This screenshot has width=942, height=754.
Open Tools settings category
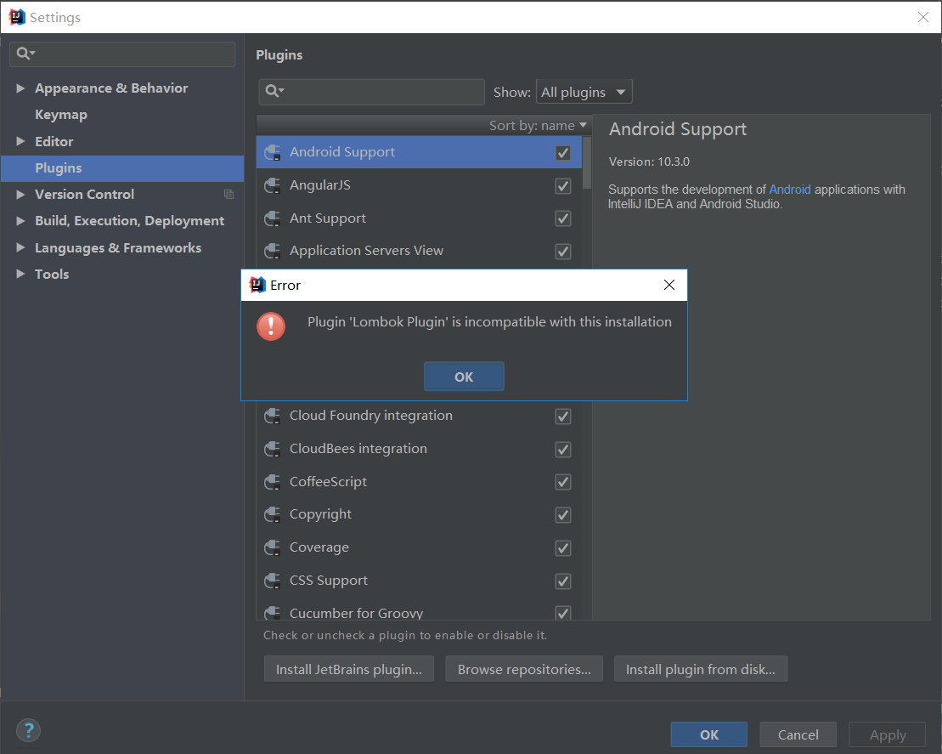pyautogui.click(x=122, y=274)
